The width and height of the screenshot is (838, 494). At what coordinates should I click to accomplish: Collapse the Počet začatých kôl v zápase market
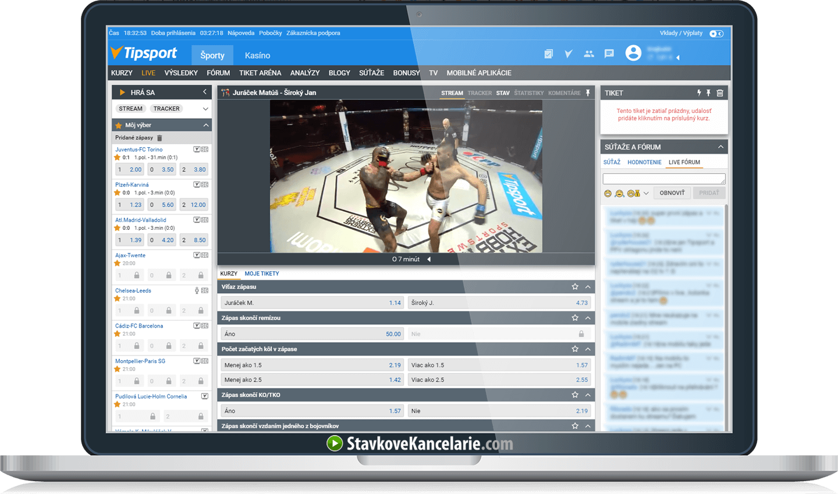pyautogui.click(x=588, y=349)
